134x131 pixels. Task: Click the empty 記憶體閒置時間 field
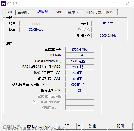[80, 96]
